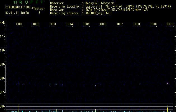The height and width of the screenshot is (112, 176).
Task: Click the 1908 time axis label
Action: click(x=137, y=24)
